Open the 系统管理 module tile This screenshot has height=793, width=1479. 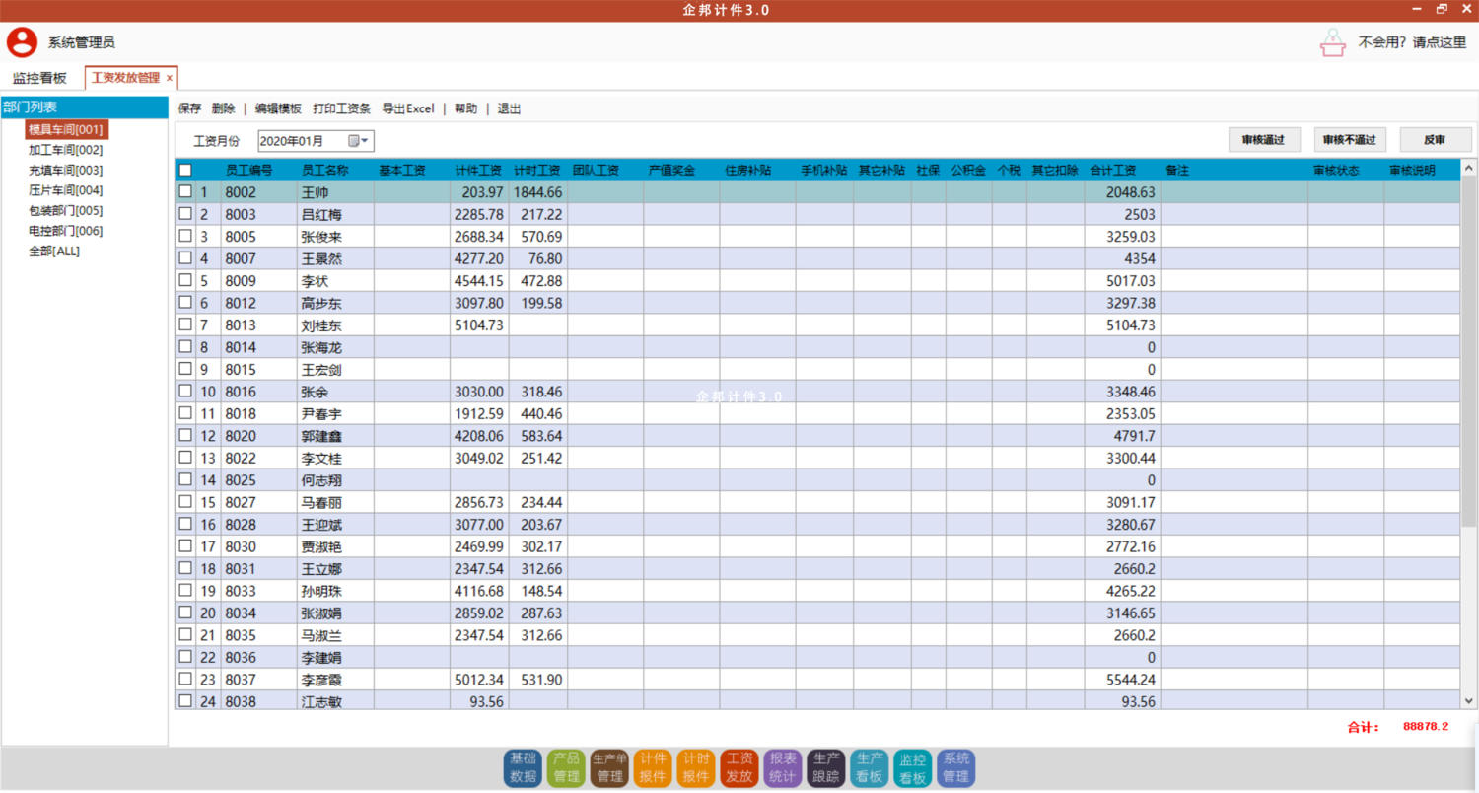point(955,767)
